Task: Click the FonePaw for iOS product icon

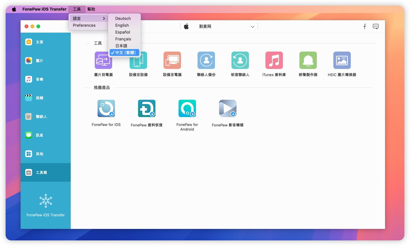Action: pyautogui.click(x=106, y=108)
